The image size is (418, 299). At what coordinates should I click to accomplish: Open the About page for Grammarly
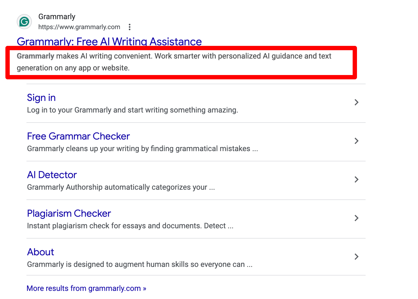[x=40, y=252]
